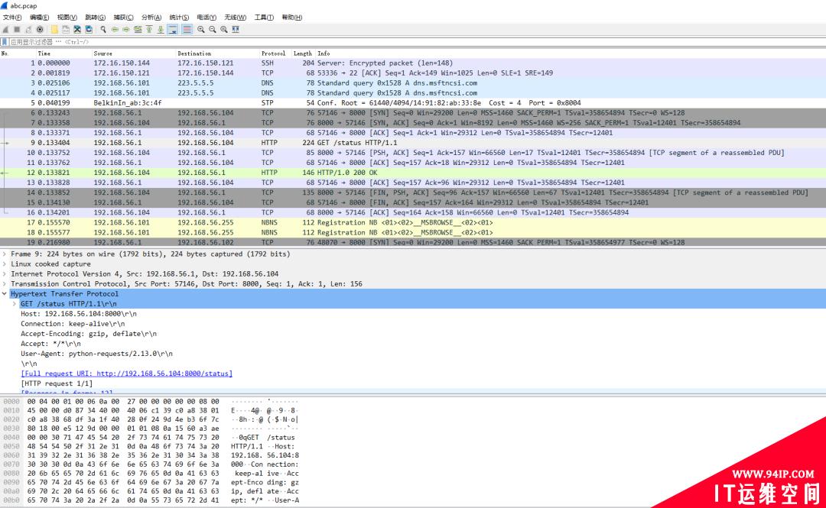Save this capture file icon
826x508 pixels.
click(x=66, y=30)
